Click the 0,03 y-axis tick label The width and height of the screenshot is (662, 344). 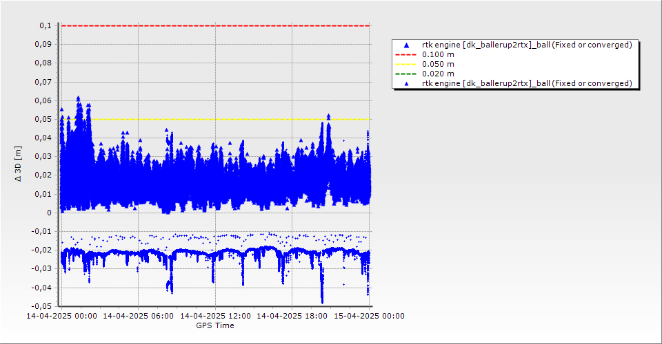click(x=43, y=156)
